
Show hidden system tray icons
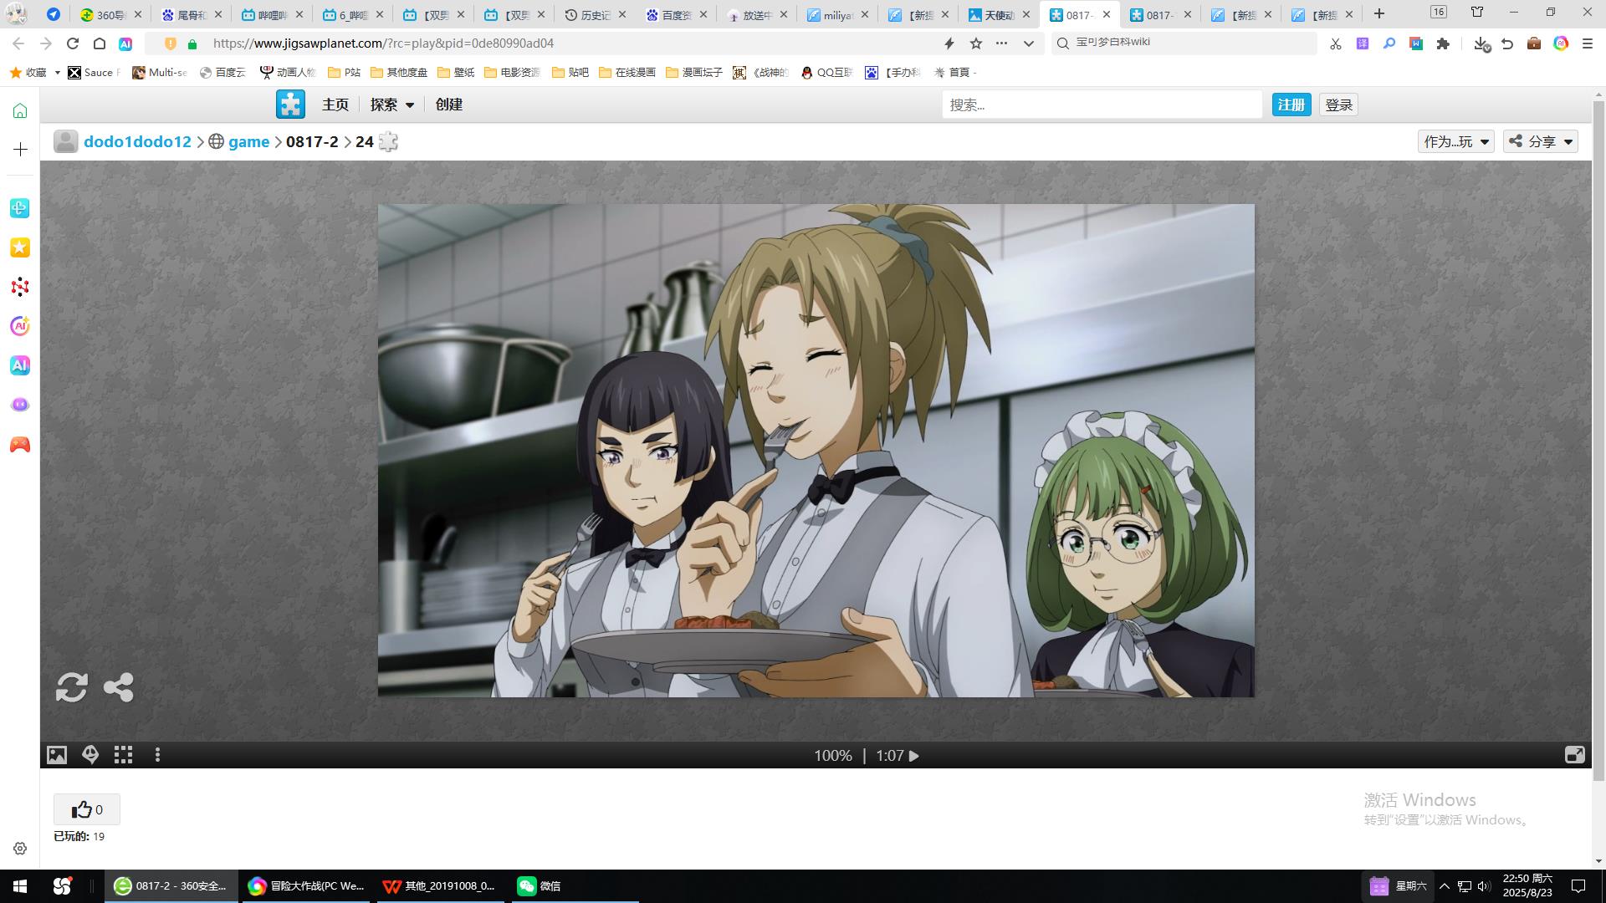(1445, 885)
